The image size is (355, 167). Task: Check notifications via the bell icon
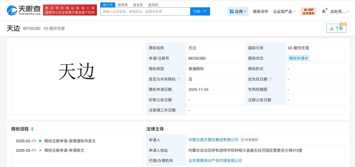(x=324, y=11)
